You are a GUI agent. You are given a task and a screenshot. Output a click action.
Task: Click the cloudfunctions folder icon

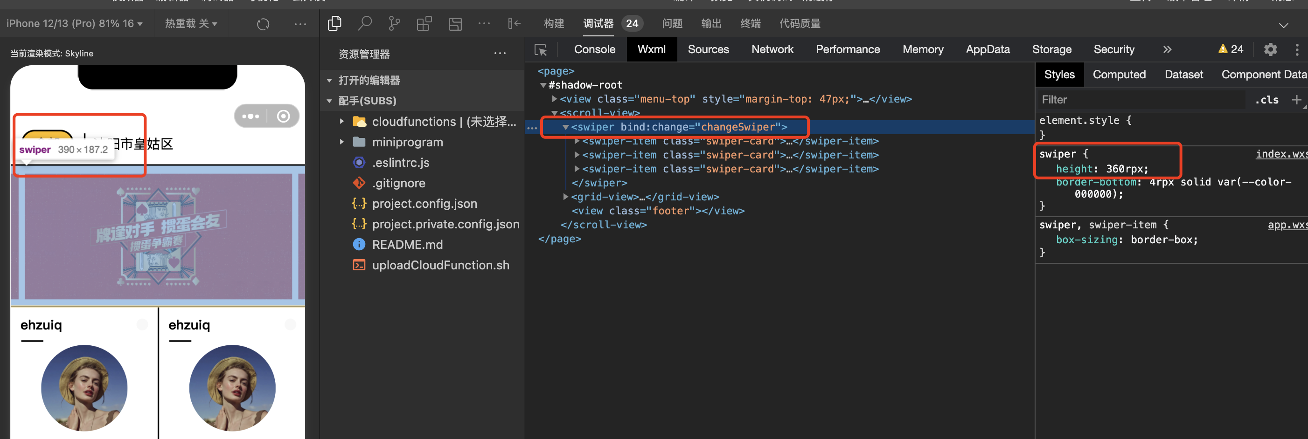[360, 121]
